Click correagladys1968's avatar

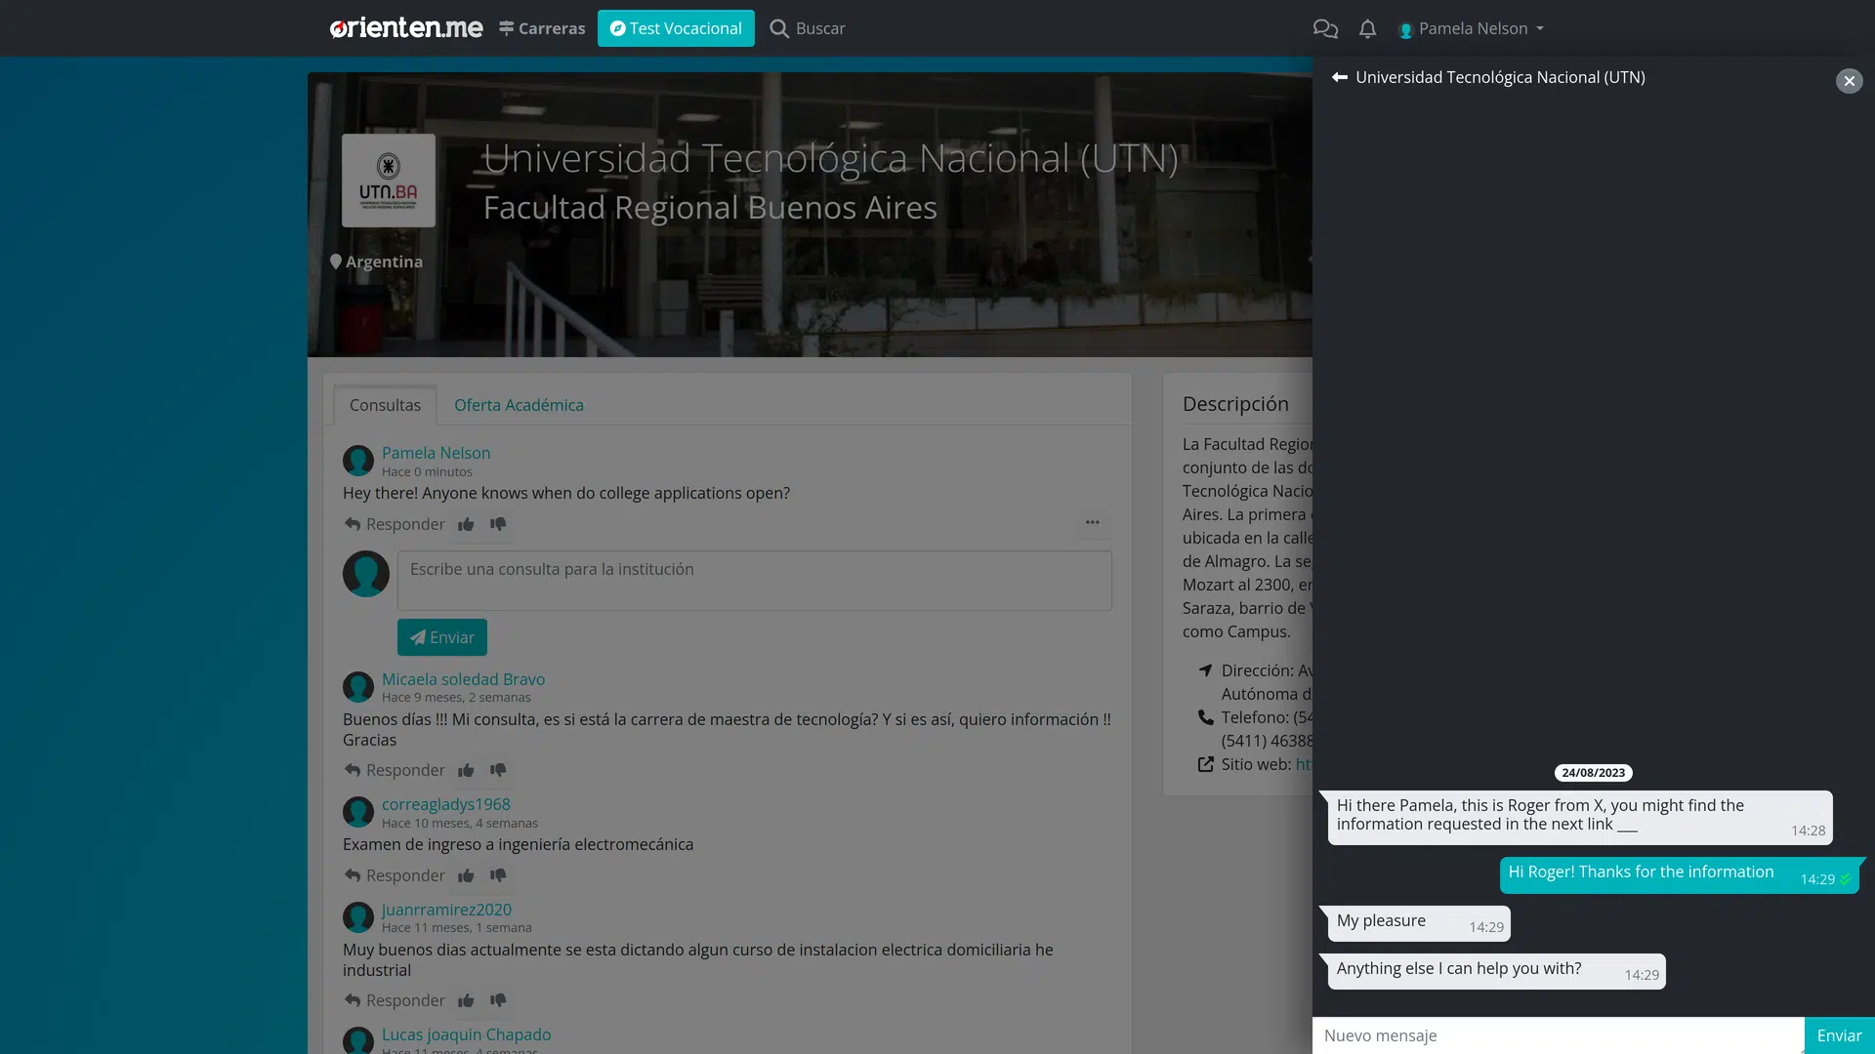click(x=358, y=812)
